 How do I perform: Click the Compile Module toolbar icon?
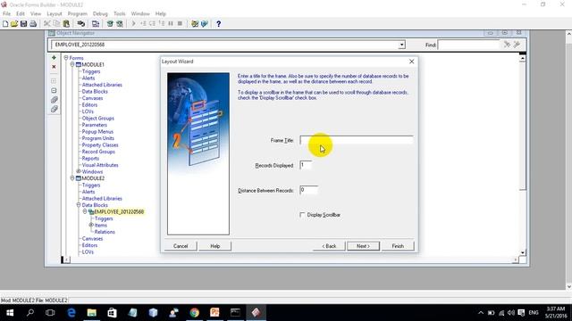click(96, 24)
